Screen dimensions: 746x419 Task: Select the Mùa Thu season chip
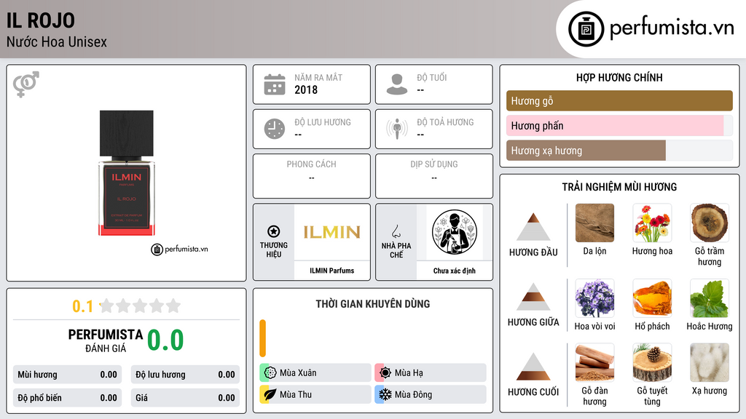point(315,394)
